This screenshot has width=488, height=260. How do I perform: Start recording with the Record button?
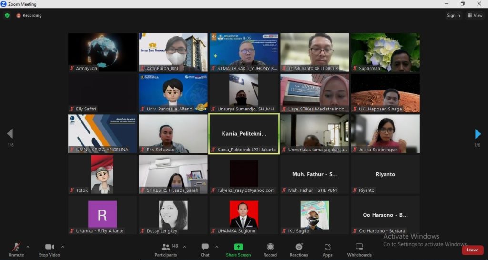[x=270, y=250]
